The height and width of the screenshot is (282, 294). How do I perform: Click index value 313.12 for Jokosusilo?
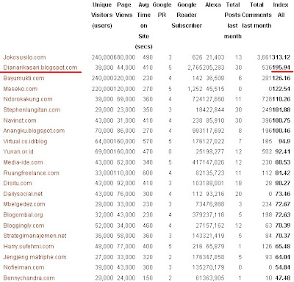[x=281, y=57]
